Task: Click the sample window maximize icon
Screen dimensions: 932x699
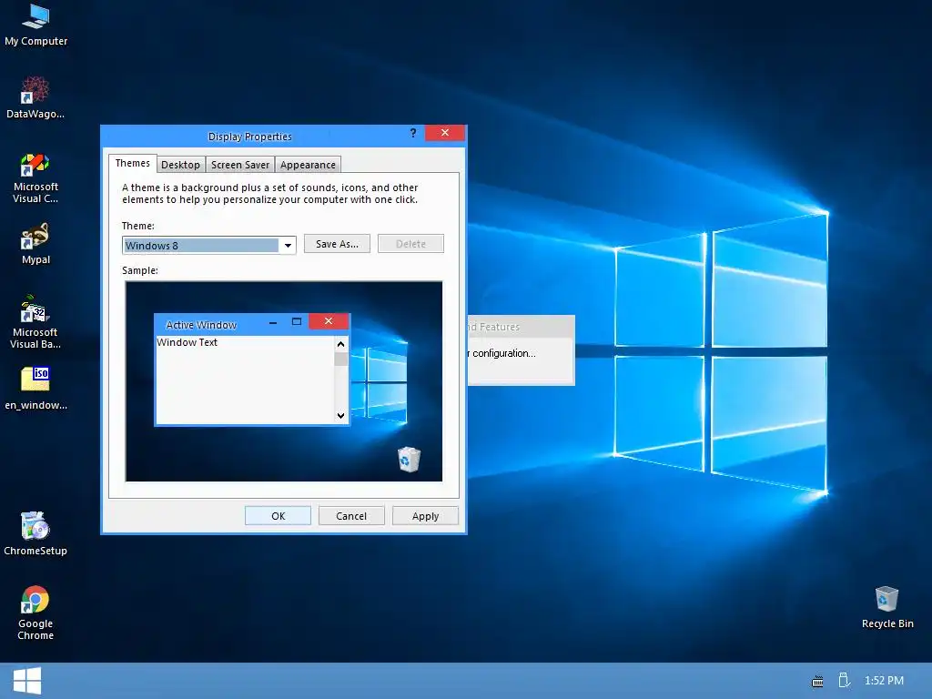Action: click(x=297, y=321)
